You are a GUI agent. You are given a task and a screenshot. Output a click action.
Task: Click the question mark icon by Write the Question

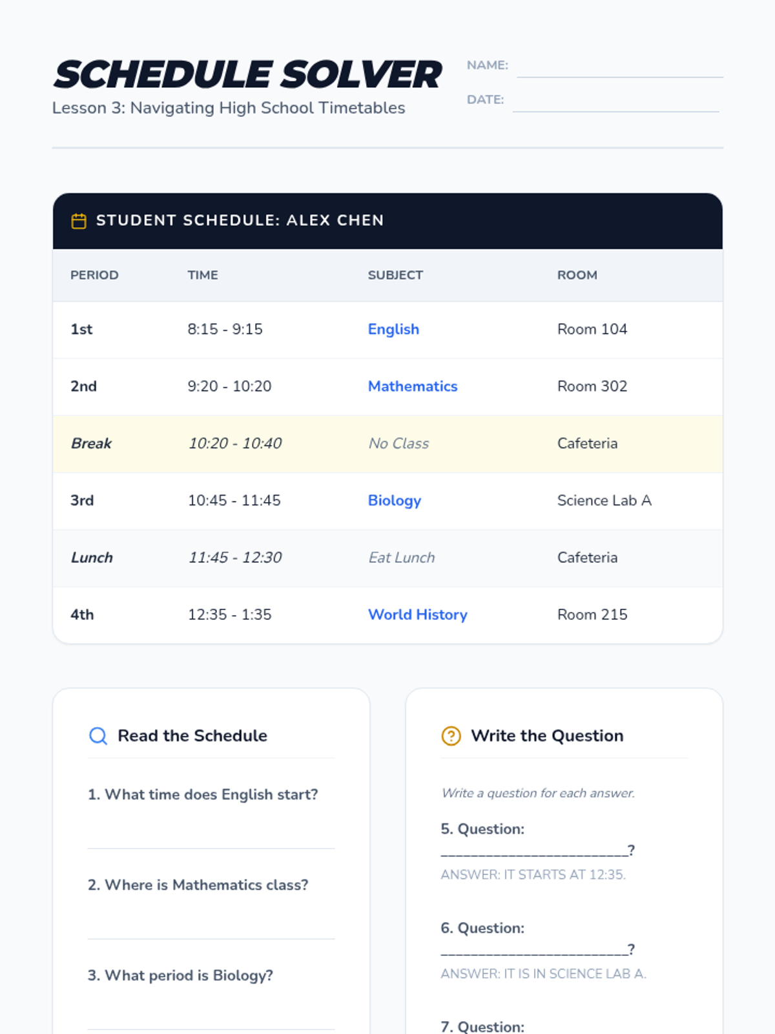[451, 736]
